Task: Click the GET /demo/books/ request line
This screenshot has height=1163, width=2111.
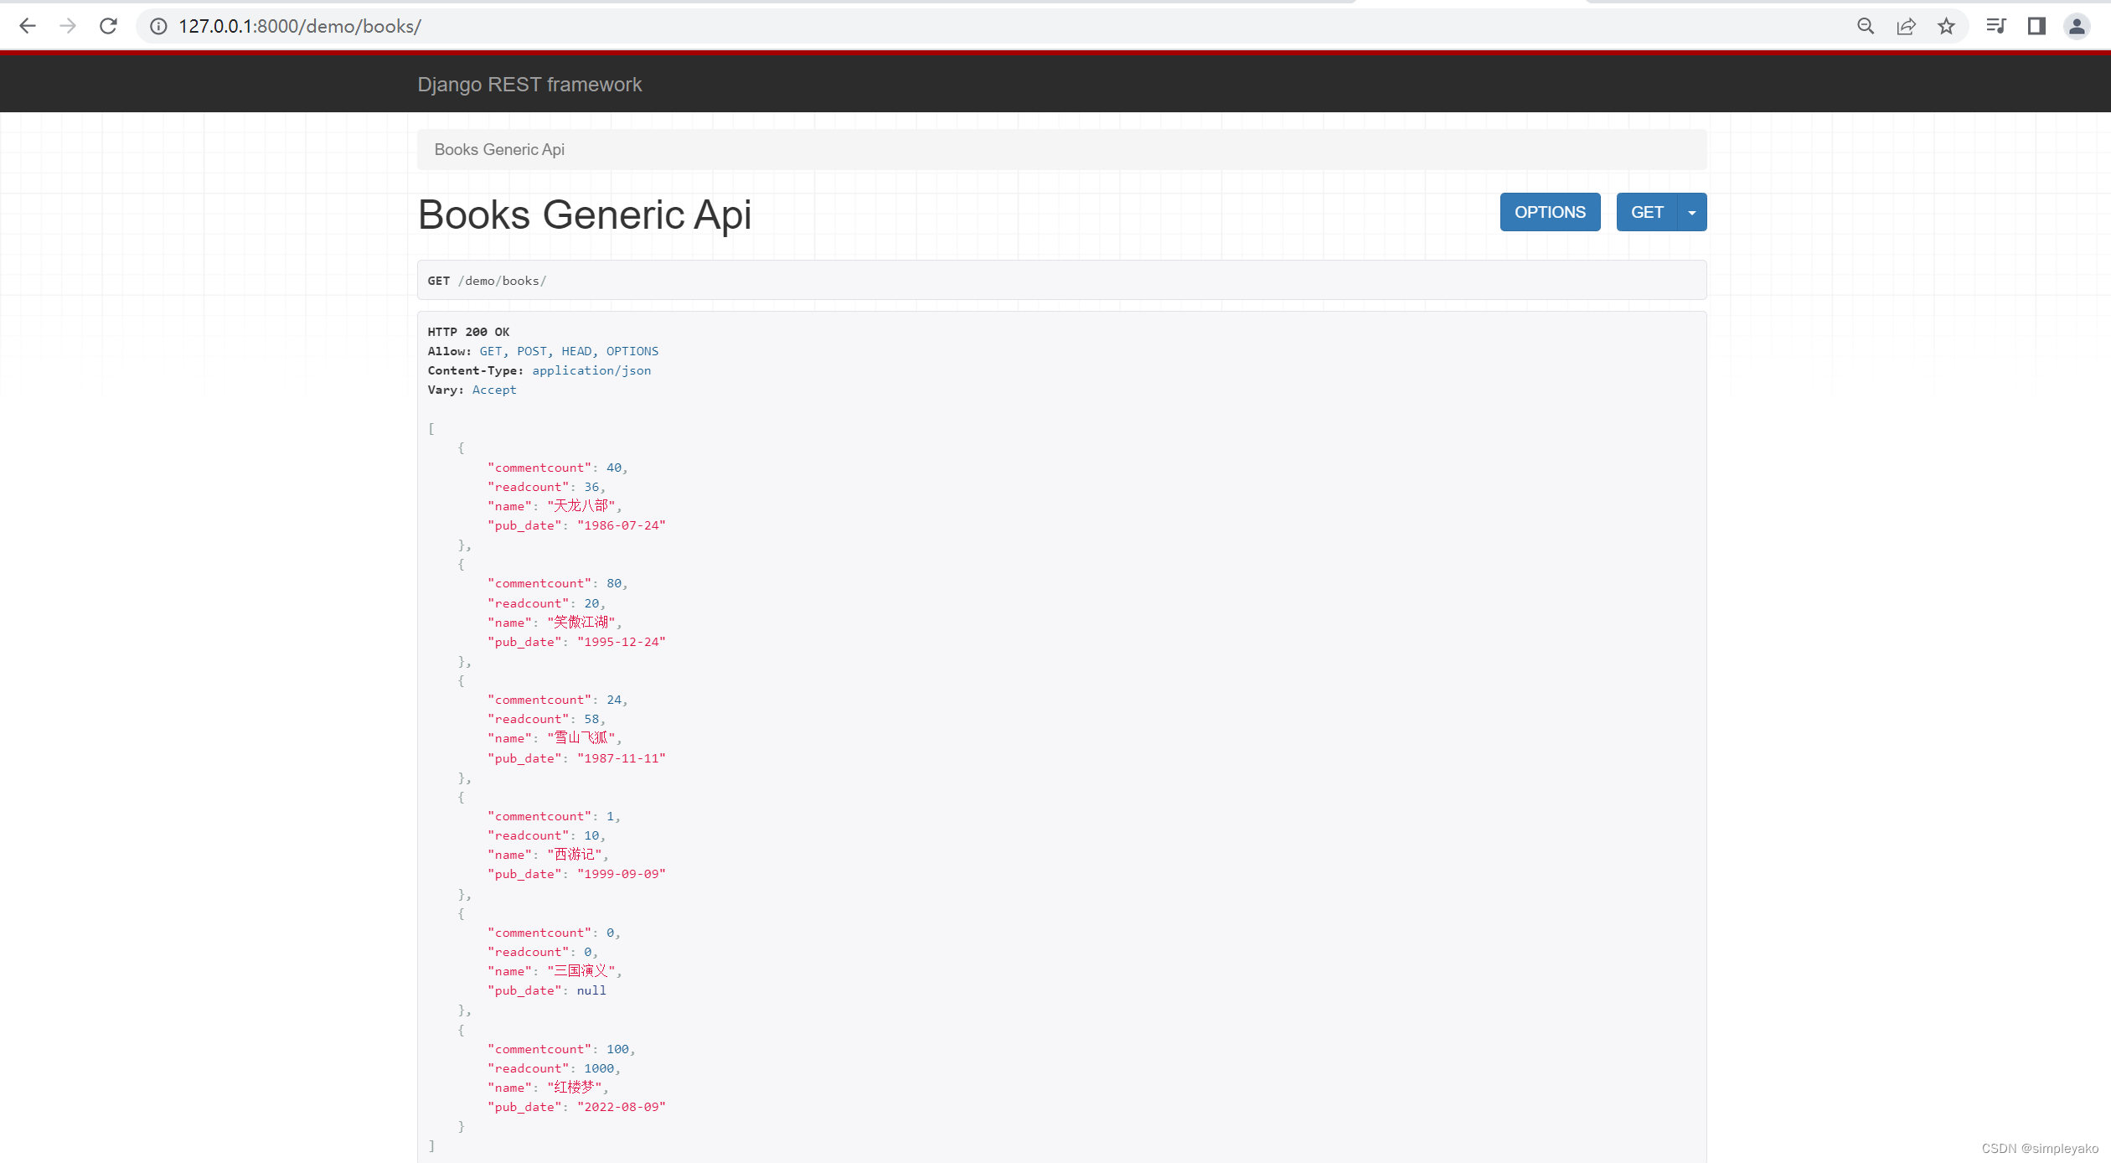Action: [x=487, y=281]
